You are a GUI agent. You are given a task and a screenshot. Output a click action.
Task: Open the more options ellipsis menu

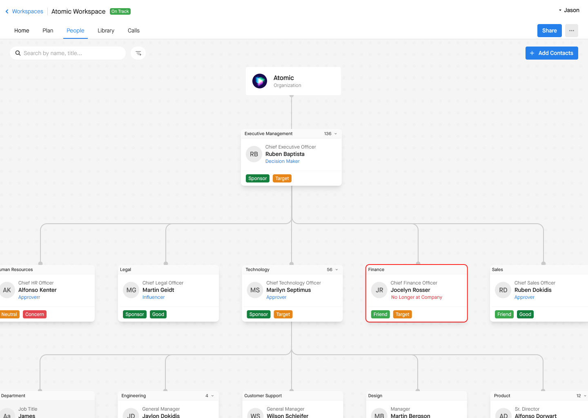(571, 30)
